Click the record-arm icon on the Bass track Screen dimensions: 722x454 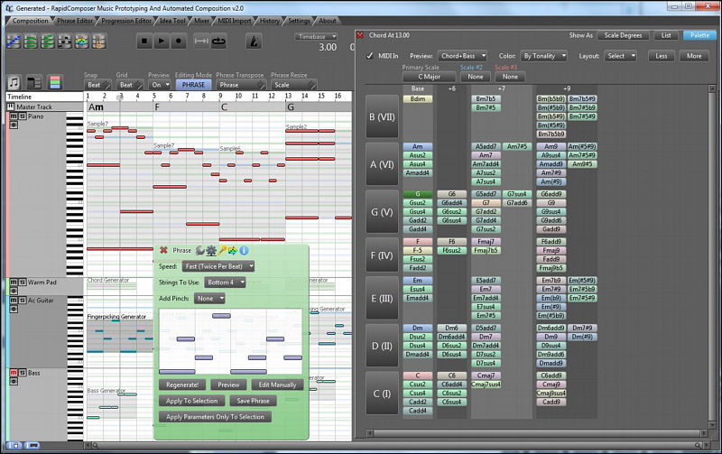click(14, 381)
